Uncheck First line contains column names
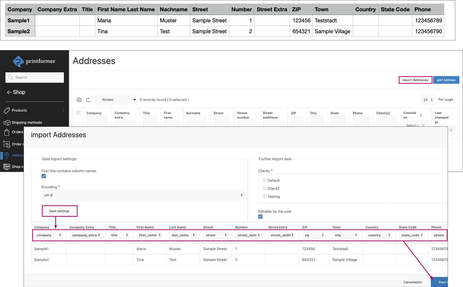463x287 pixels. click(44, 176)
